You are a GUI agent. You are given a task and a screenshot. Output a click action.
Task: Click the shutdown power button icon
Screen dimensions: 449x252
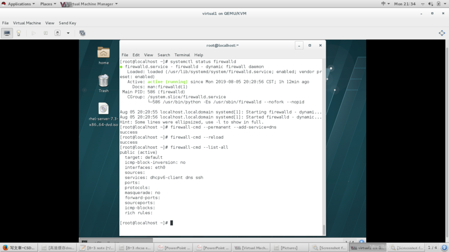(x=58, y=33)
